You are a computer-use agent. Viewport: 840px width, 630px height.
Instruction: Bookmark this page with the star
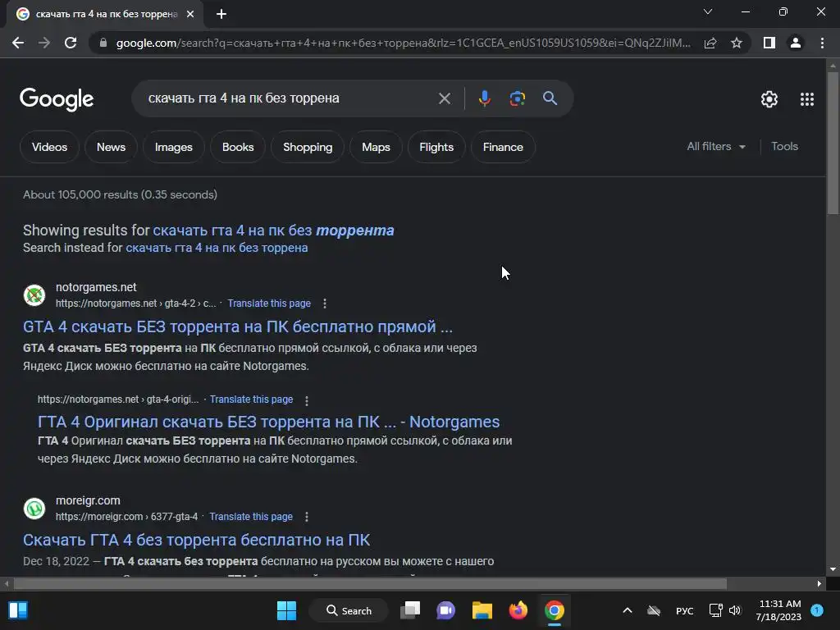pyautogui.click(x=737, y=43)
